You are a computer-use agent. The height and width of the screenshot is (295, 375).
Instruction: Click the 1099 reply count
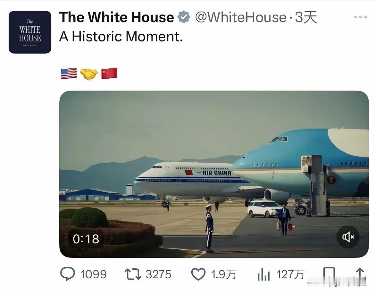93,274
